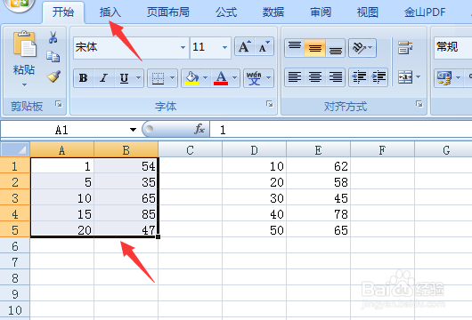Decrease font size with small A button

[x=264, y=47]
